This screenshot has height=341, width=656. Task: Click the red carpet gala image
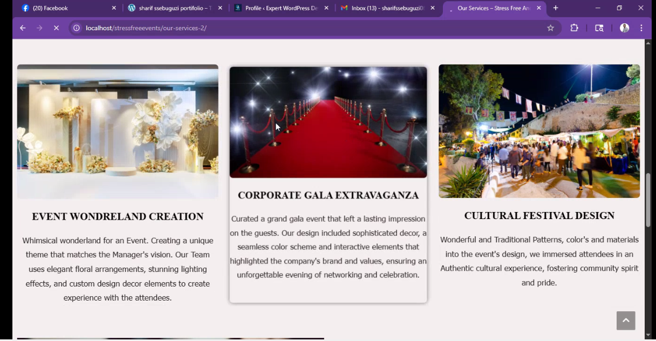(x=328, y=122)
